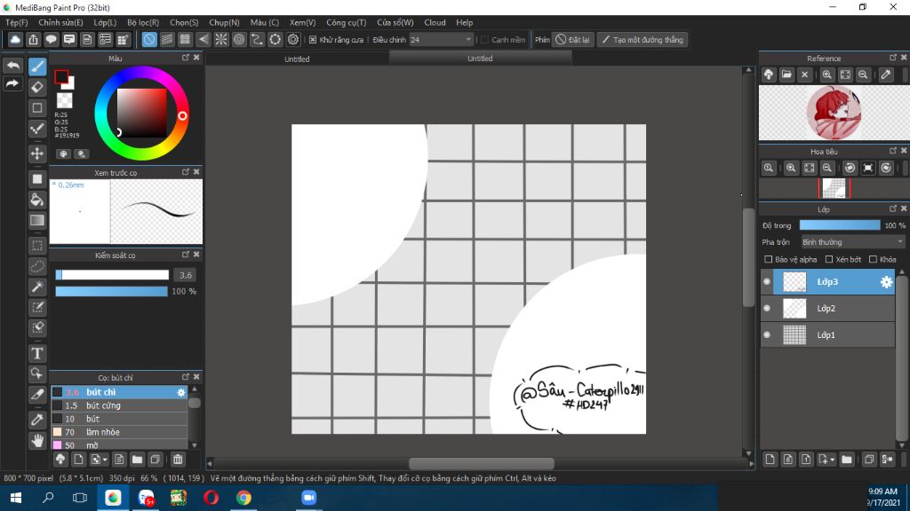
Task: Enable the radial snap guide
Action: coord(221,39)
